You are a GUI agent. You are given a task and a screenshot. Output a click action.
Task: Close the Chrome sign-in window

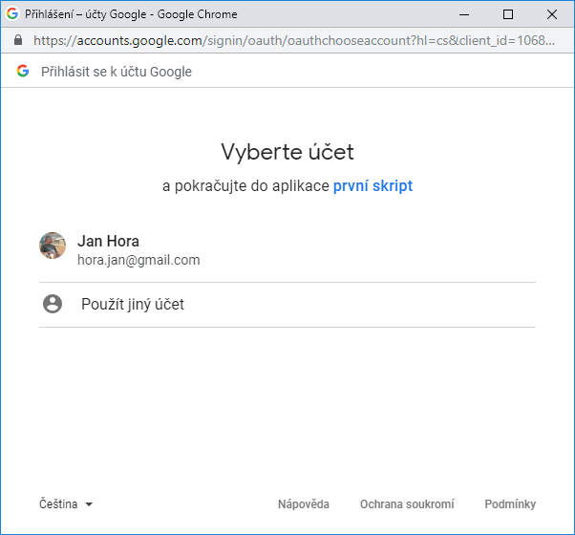[552, 14]
